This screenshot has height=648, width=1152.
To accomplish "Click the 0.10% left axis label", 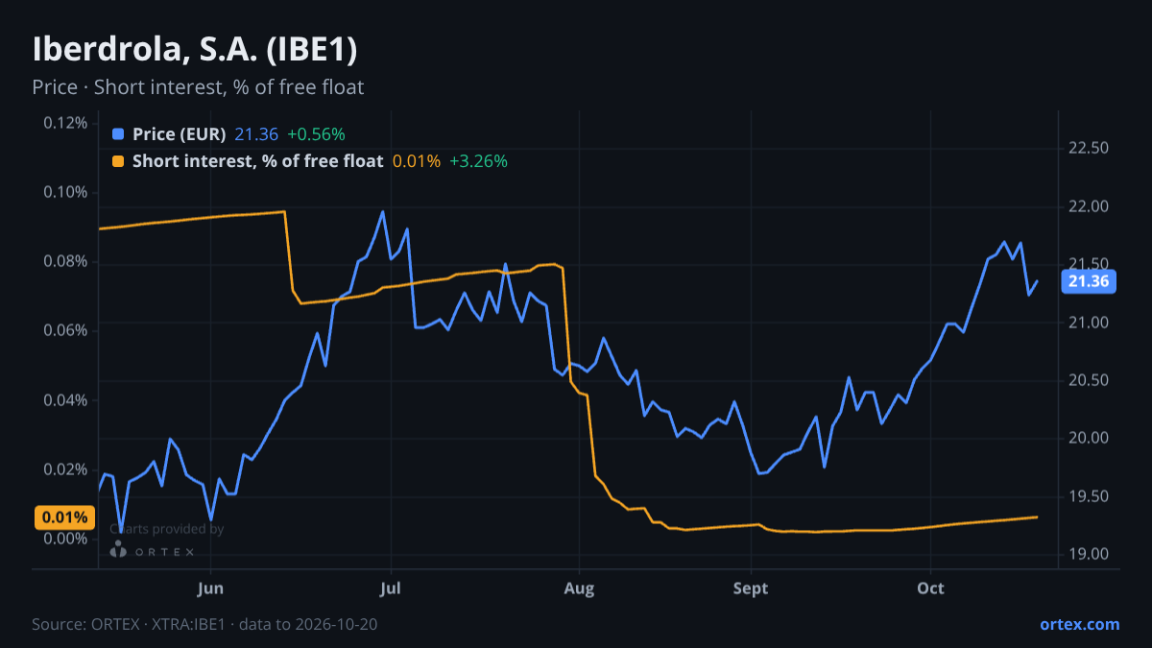I will (65, 192).
